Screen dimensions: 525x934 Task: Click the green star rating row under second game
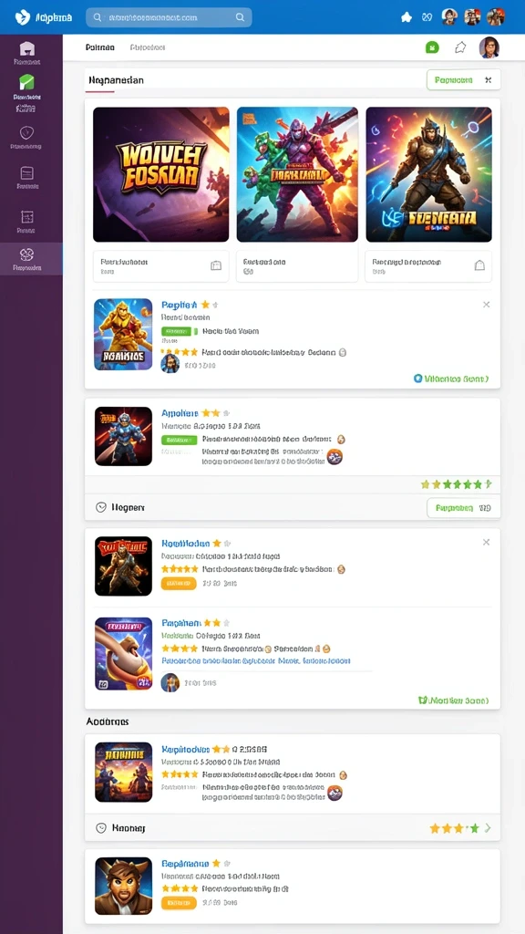click(456, 484)
